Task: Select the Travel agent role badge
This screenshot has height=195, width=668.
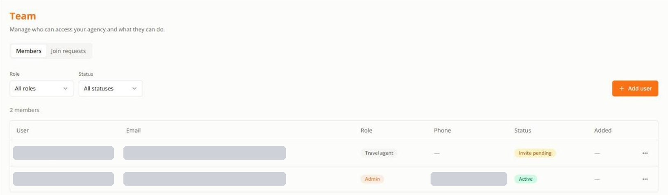Action: click(379, 153)
